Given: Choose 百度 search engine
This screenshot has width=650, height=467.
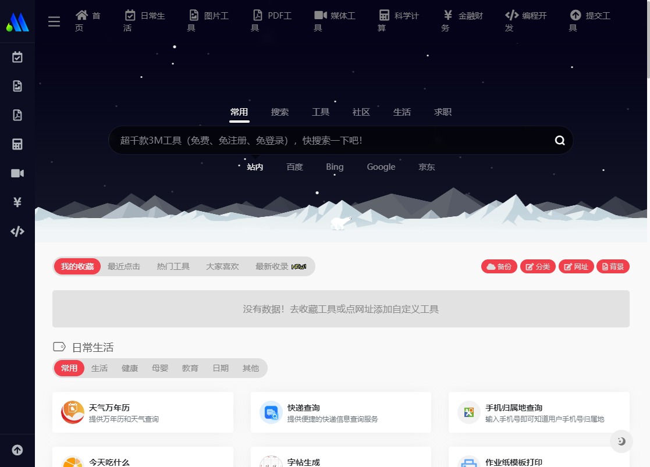Looking at the screenshot, I should click(x=294, y=167).
